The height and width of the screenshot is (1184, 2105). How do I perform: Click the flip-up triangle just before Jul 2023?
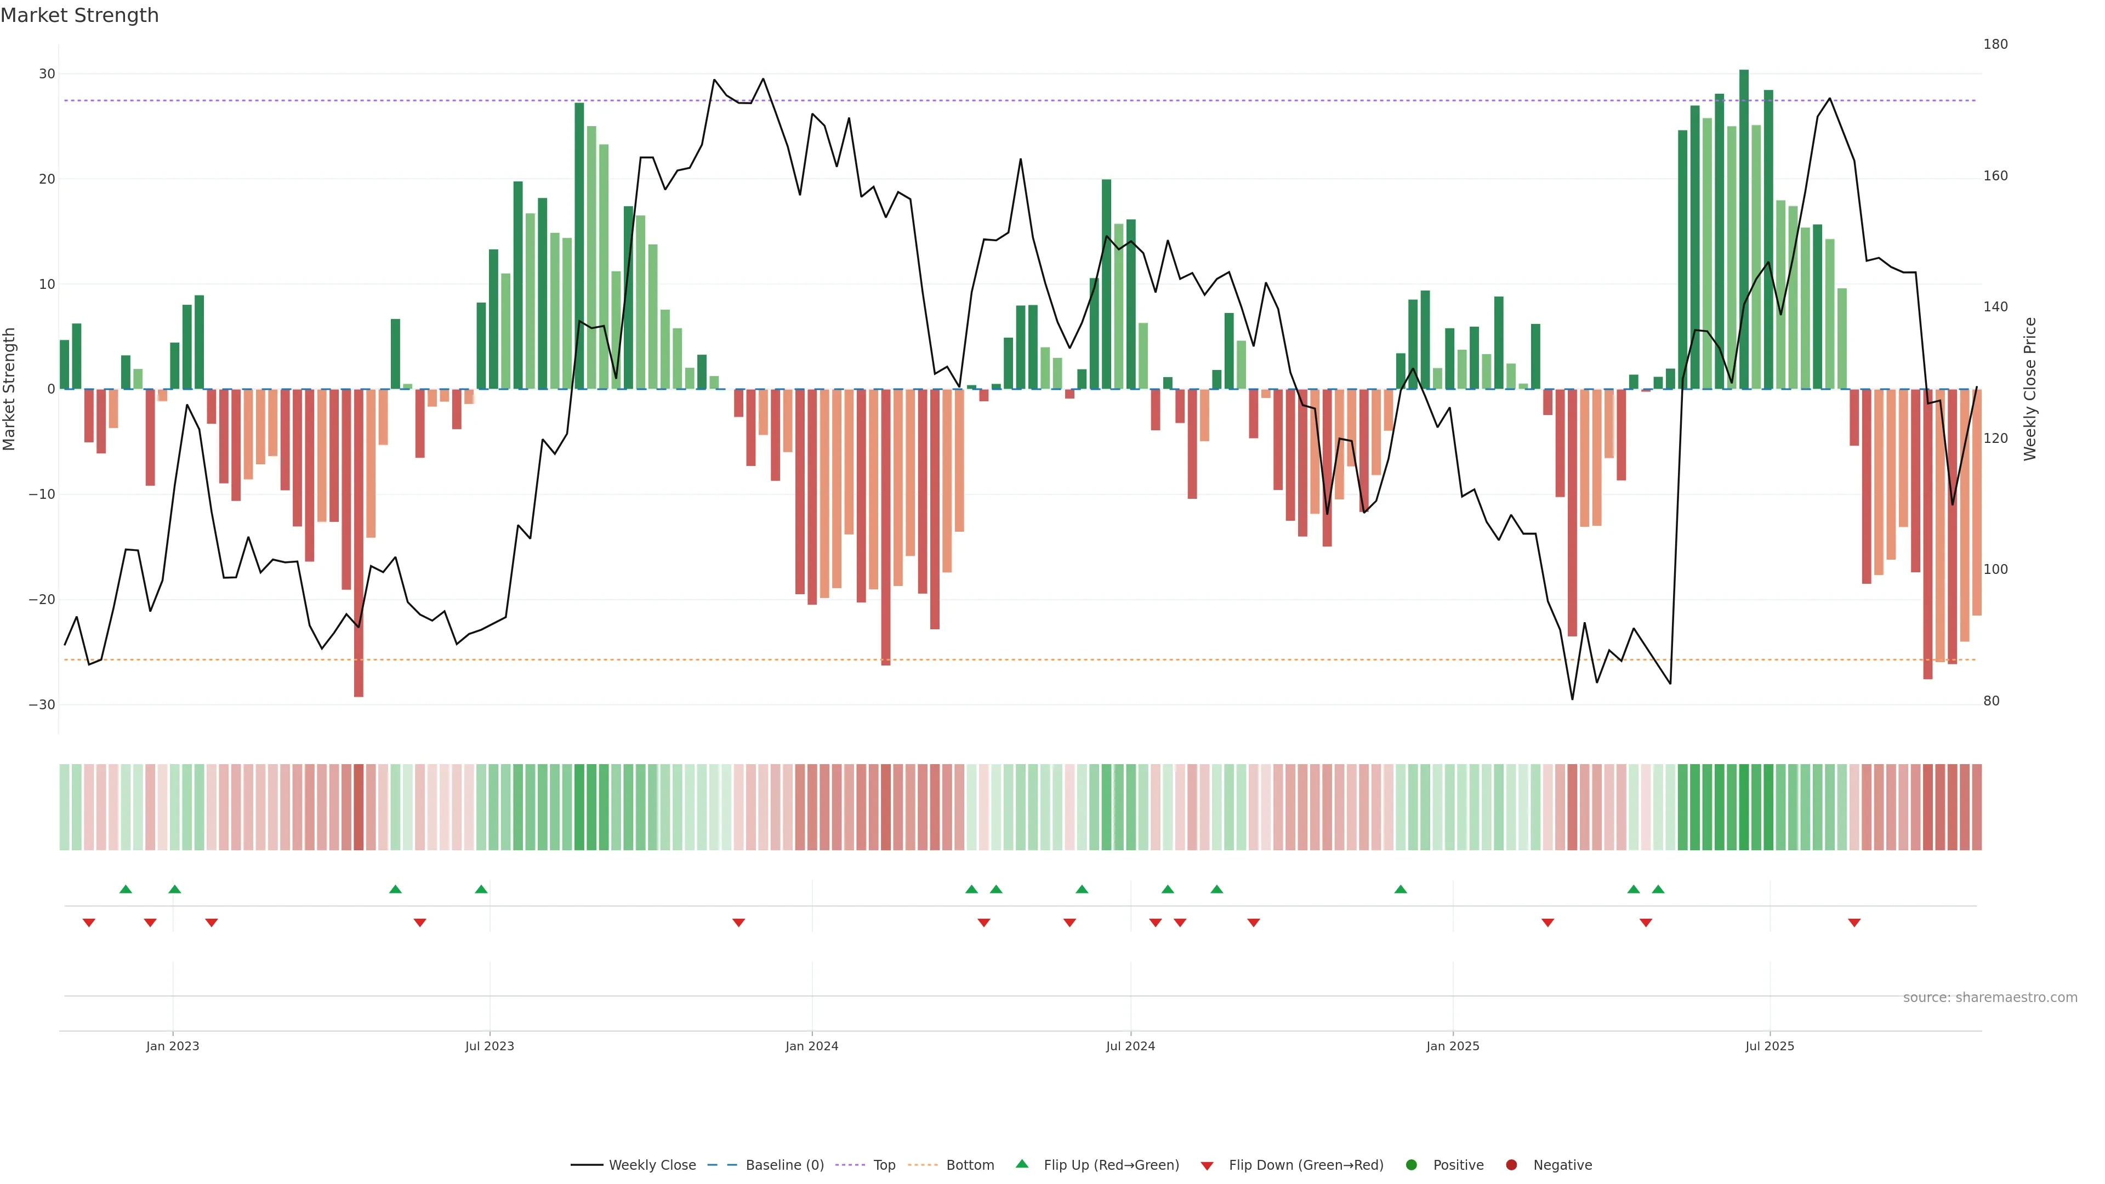481,889
